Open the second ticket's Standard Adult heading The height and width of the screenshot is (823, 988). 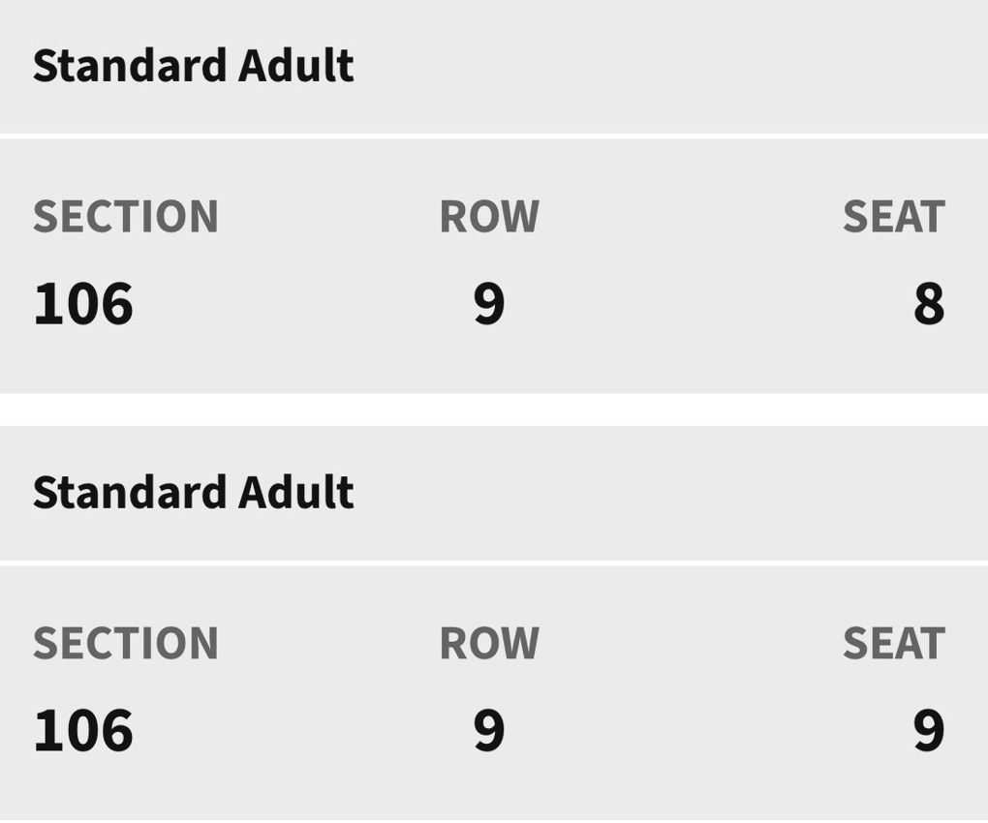point(194,493)
